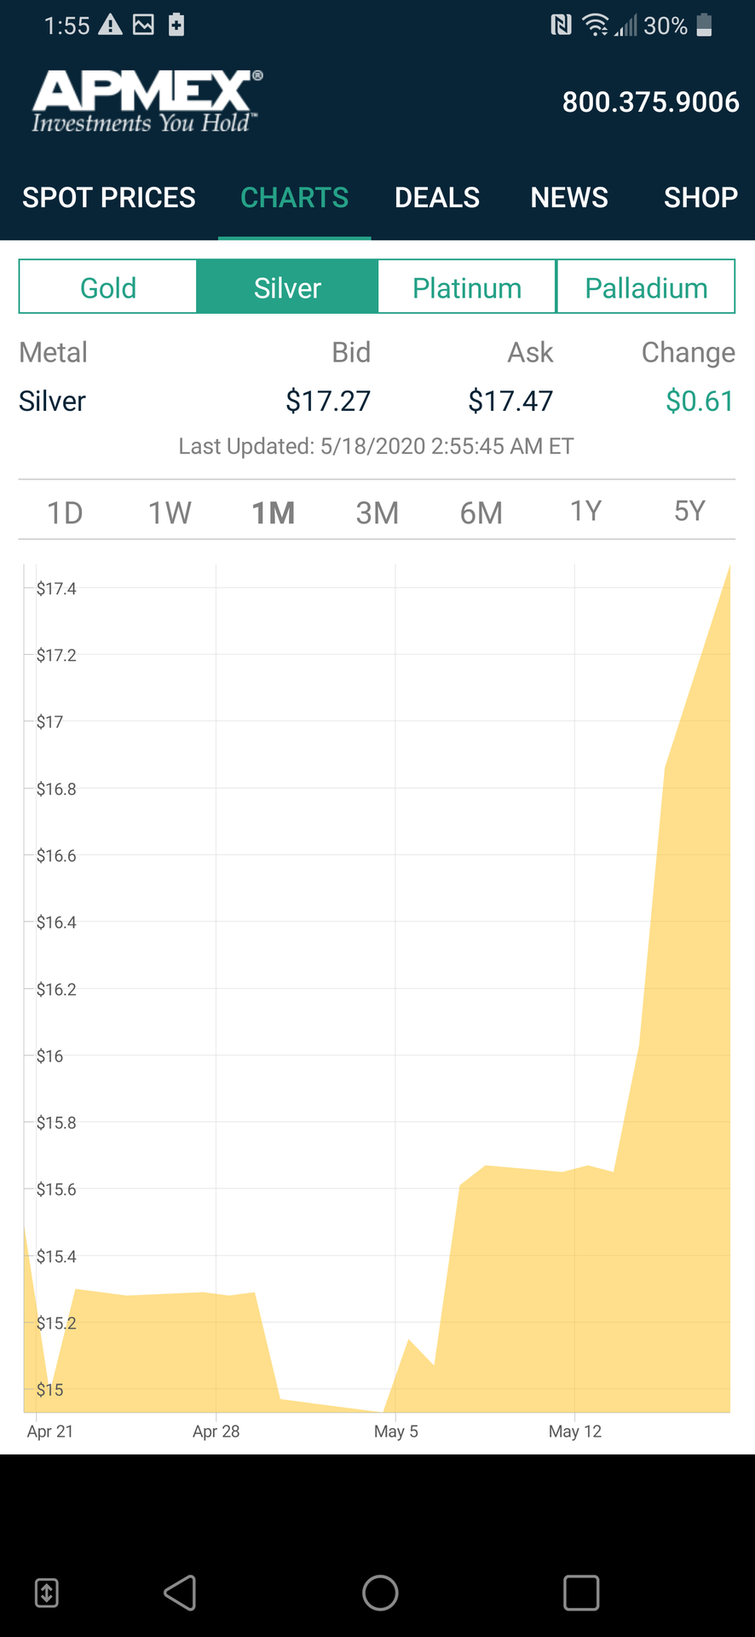Switch chart range to 3M

377,512
